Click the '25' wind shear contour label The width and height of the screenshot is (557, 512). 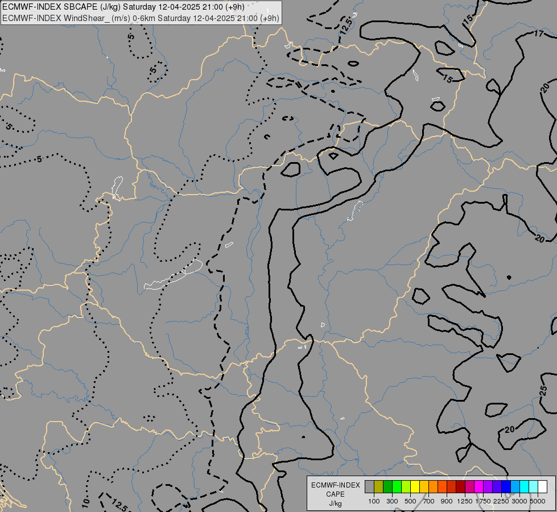click(x=543, y=391)
